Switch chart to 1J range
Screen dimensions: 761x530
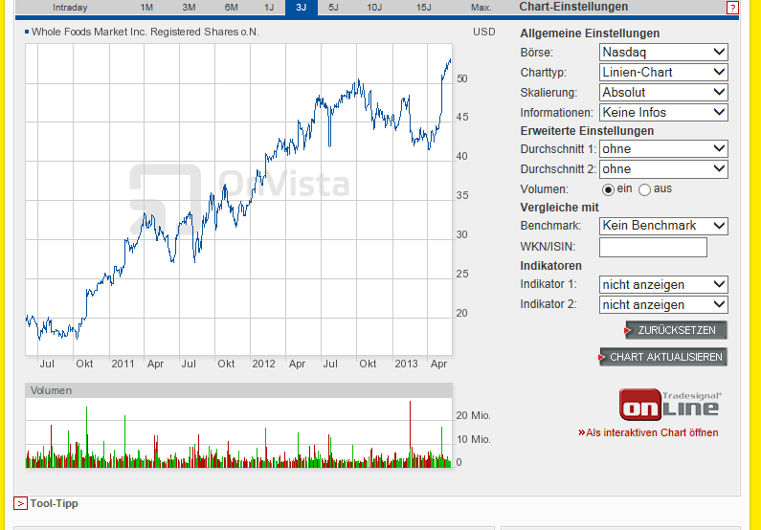point(269,8)
